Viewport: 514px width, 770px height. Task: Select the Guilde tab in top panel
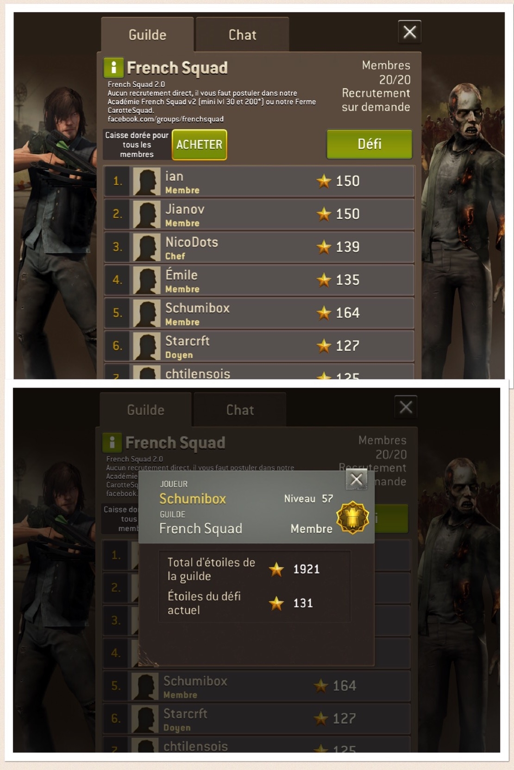pyautogui.click(x=147, y=35)
